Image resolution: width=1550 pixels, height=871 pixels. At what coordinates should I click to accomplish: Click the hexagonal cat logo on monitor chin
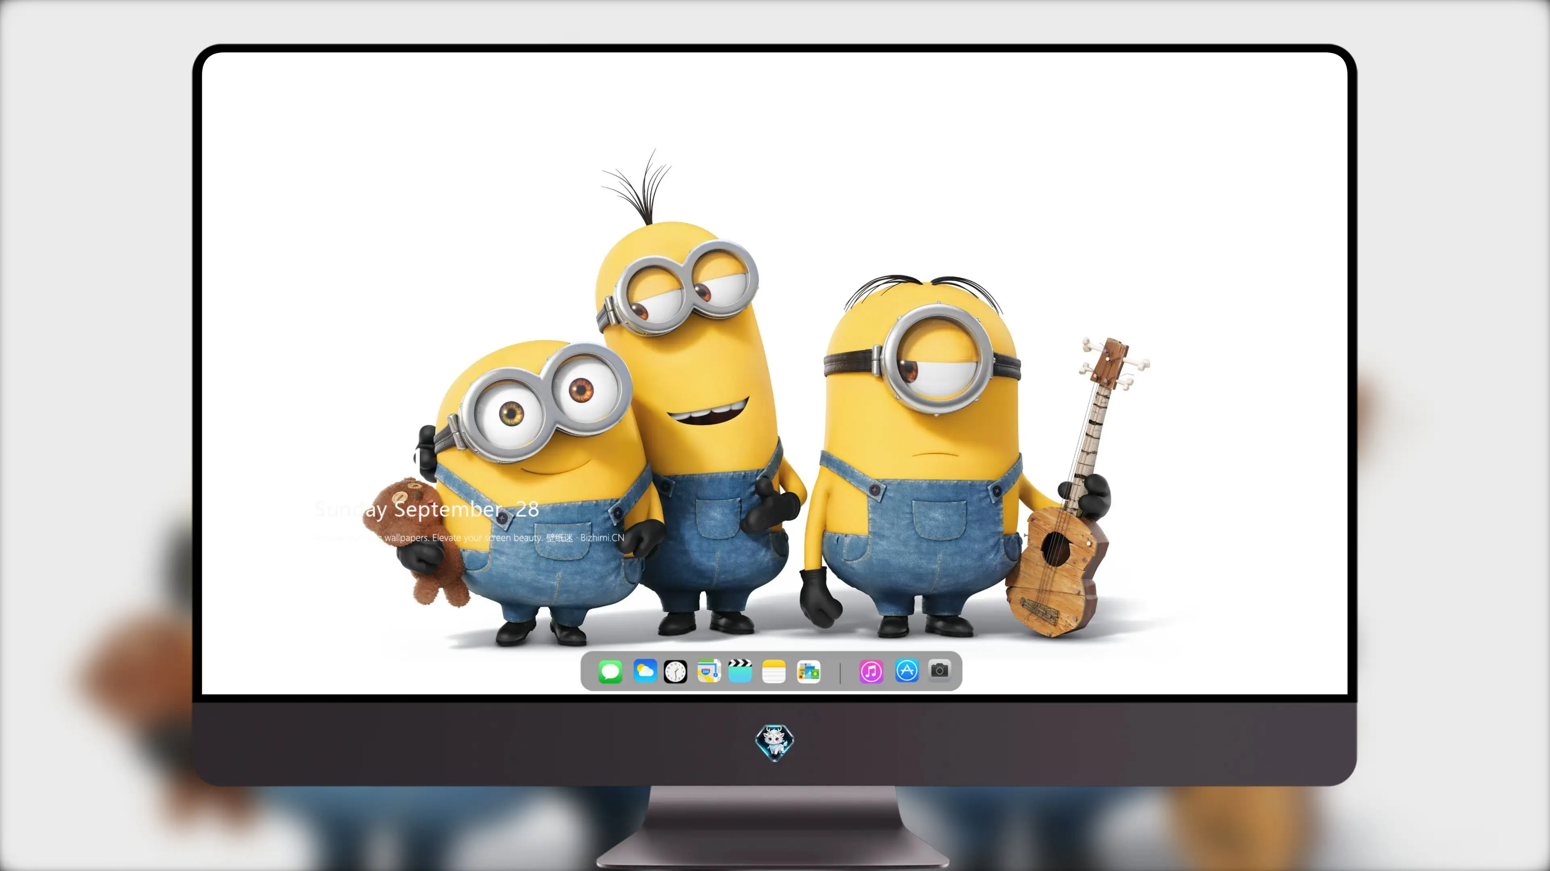point(775,743)
